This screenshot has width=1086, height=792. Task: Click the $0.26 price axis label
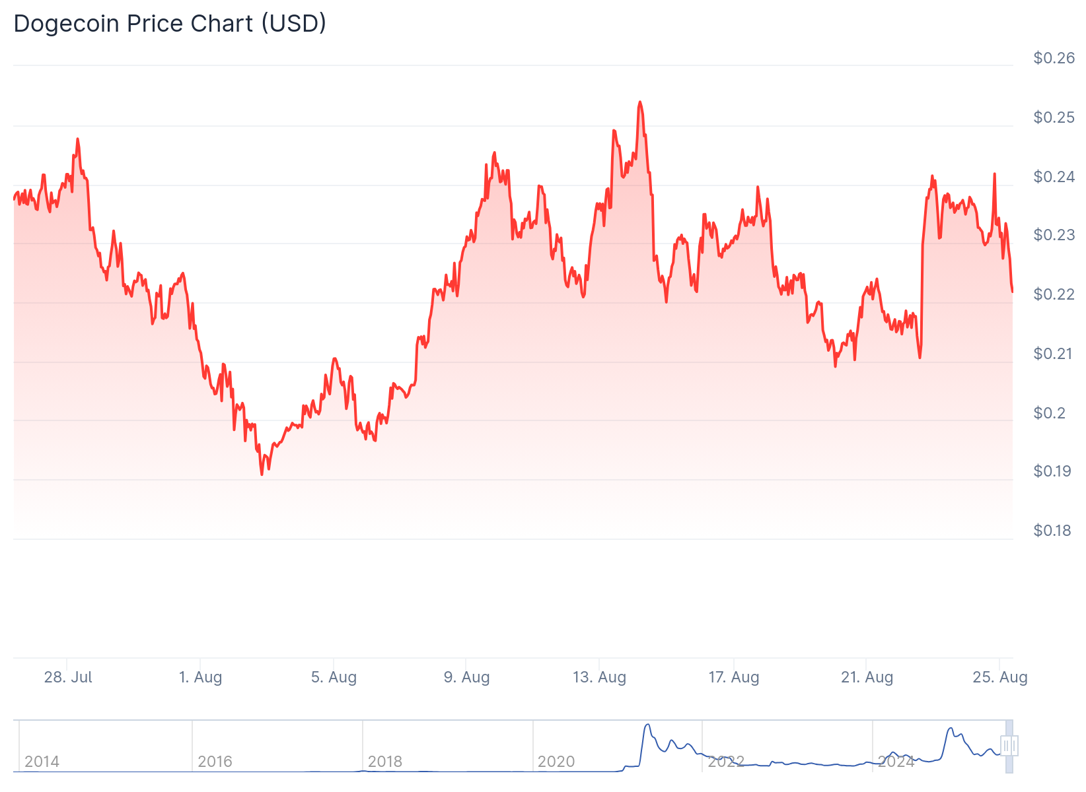(1054, 58)
